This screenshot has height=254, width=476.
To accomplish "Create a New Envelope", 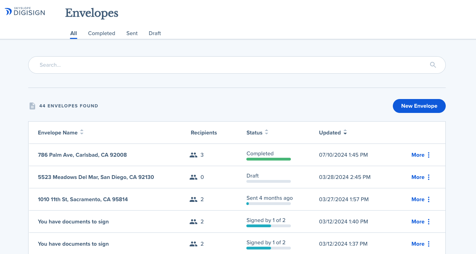I will (x=419, y=106).
